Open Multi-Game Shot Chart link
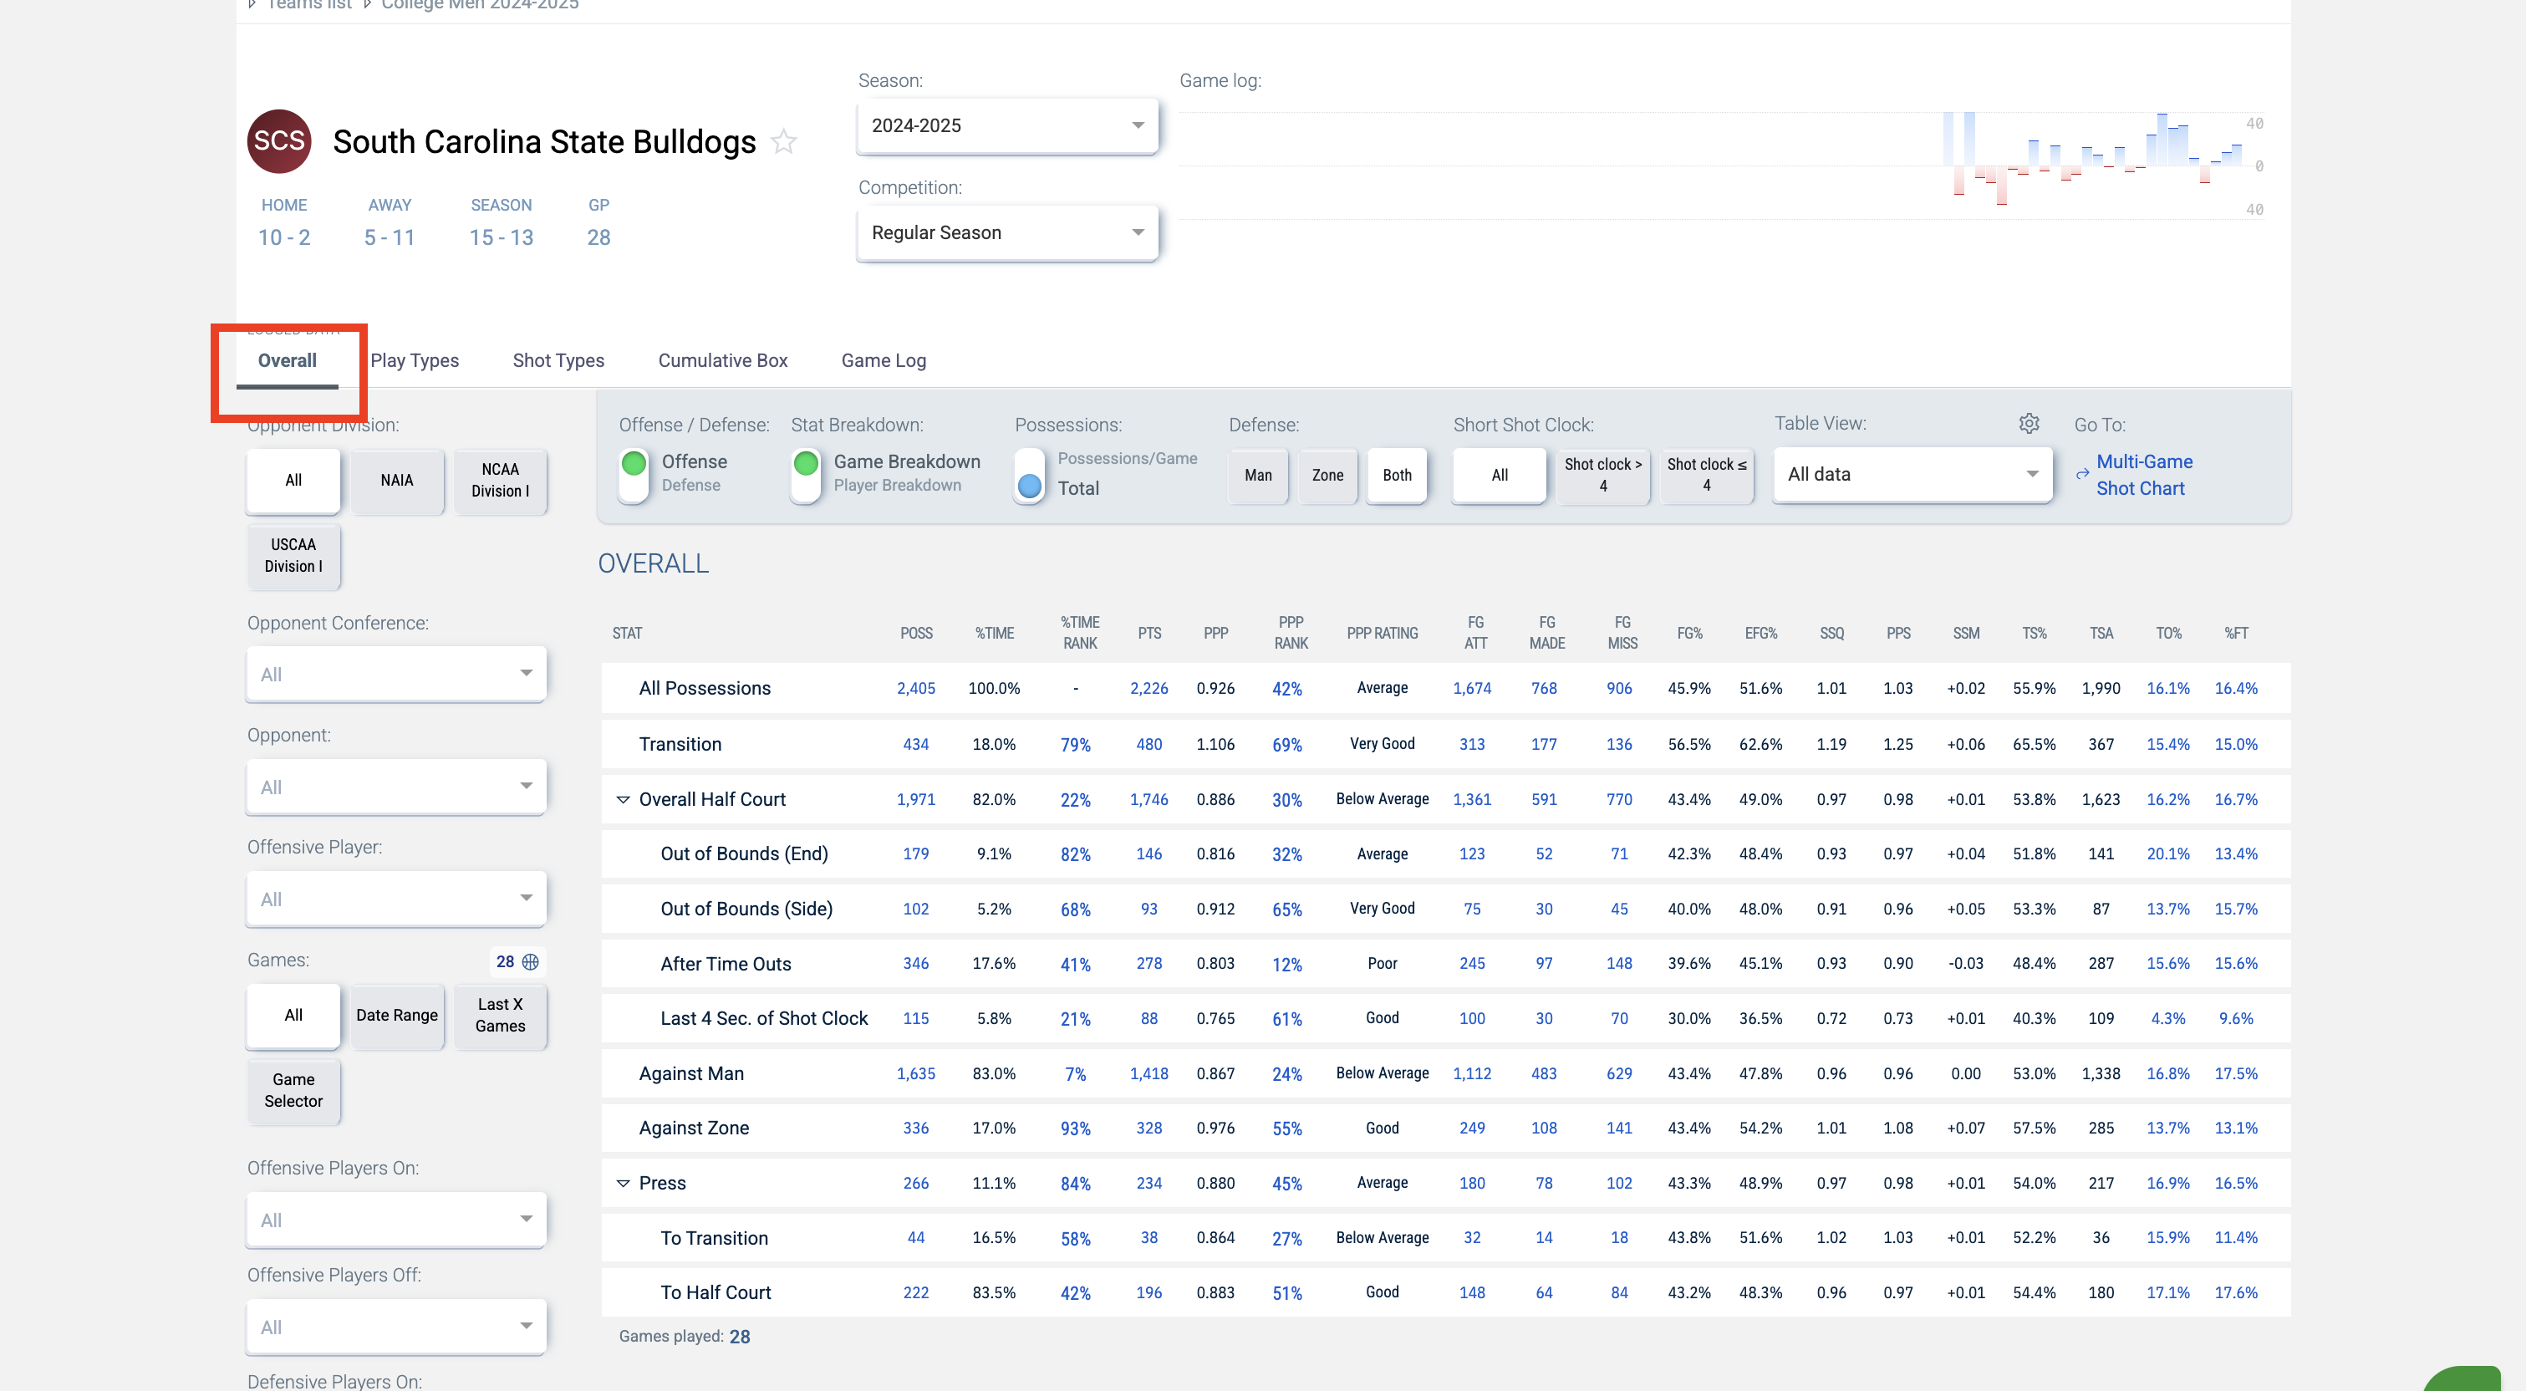The width and height of the screenshot is (2526, 1391). [2143, 475]
